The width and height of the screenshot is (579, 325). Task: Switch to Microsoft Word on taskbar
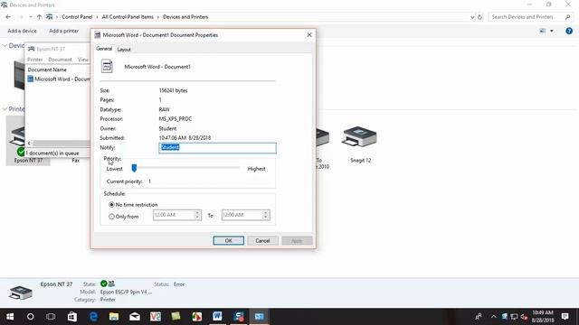(217, 317)
